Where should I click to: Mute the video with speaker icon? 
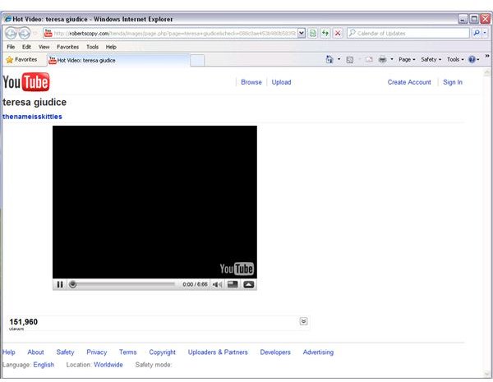[217, 284]
